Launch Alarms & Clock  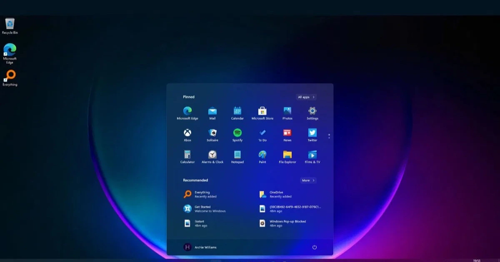[x=212, y=157]
